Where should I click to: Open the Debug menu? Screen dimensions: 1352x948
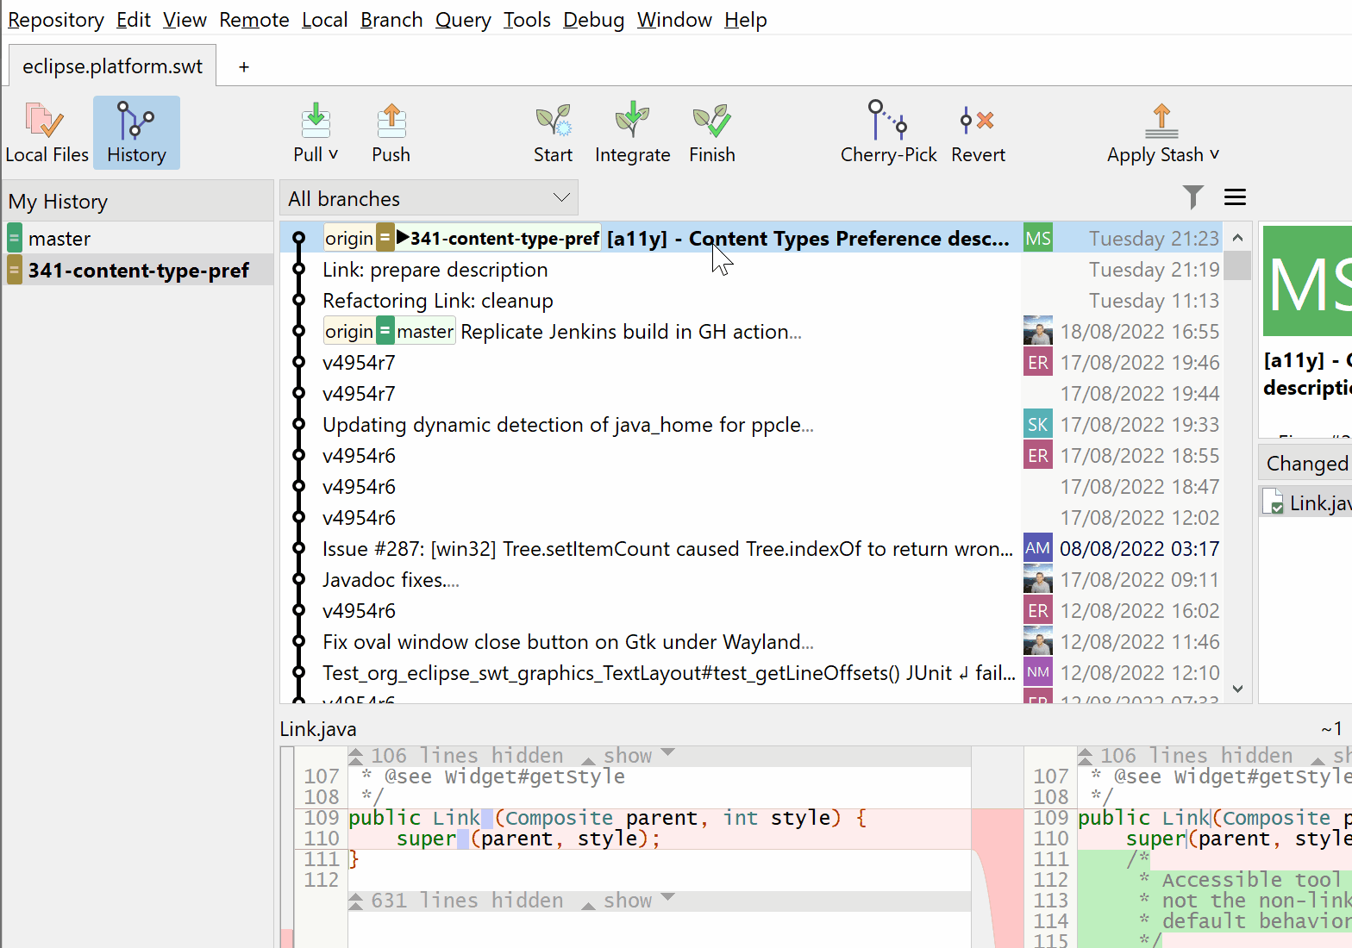click(593, 19)
